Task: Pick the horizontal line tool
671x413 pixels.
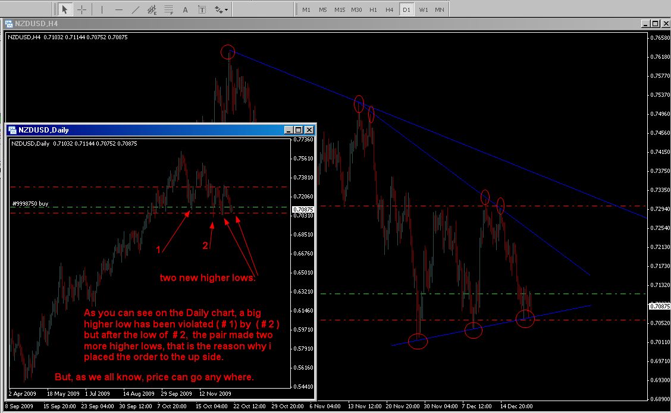Action: [119, 10]
